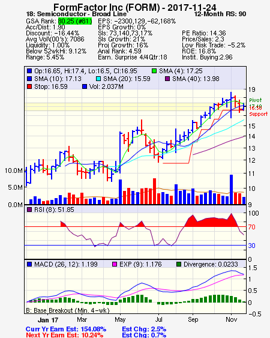Click the 'Price/Sales: 2.3' text
270x338 pixels.
(203, 39)
